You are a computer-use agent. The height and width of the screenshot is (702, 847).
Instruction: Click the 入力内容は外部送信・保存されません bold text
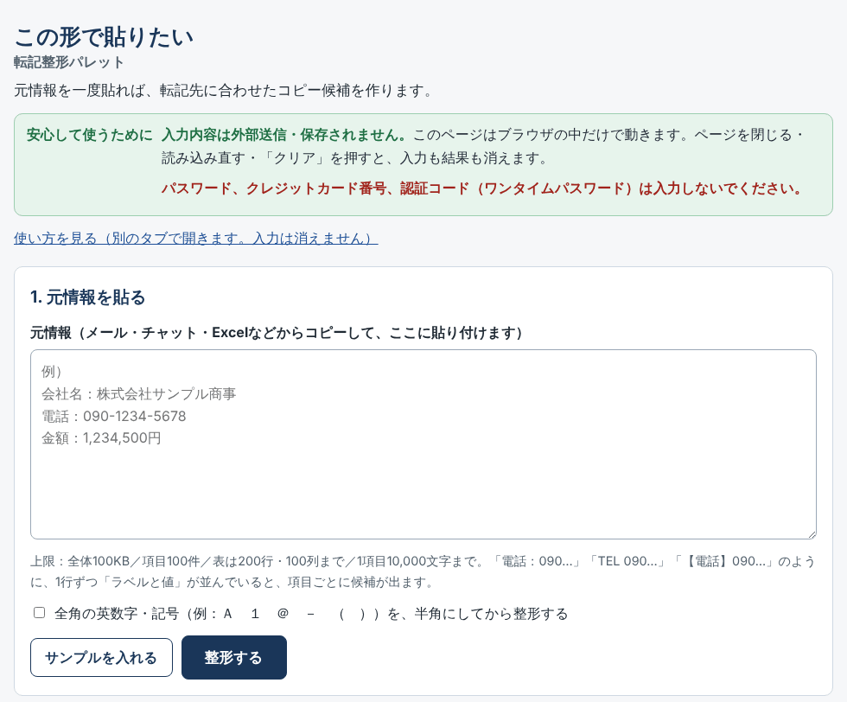(x=284, y=135)
